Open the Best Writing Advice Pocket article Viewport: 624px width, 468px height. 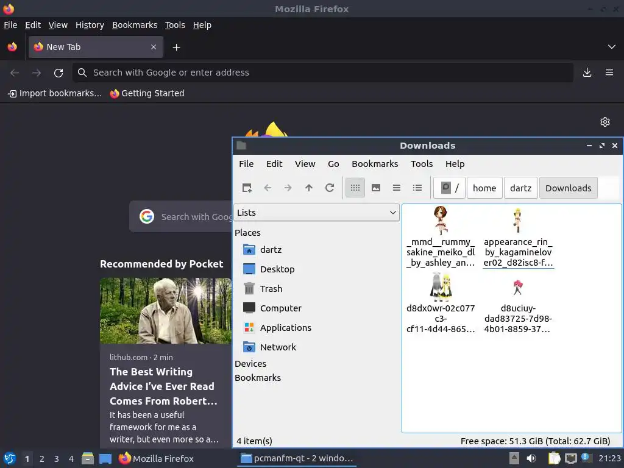165,363
